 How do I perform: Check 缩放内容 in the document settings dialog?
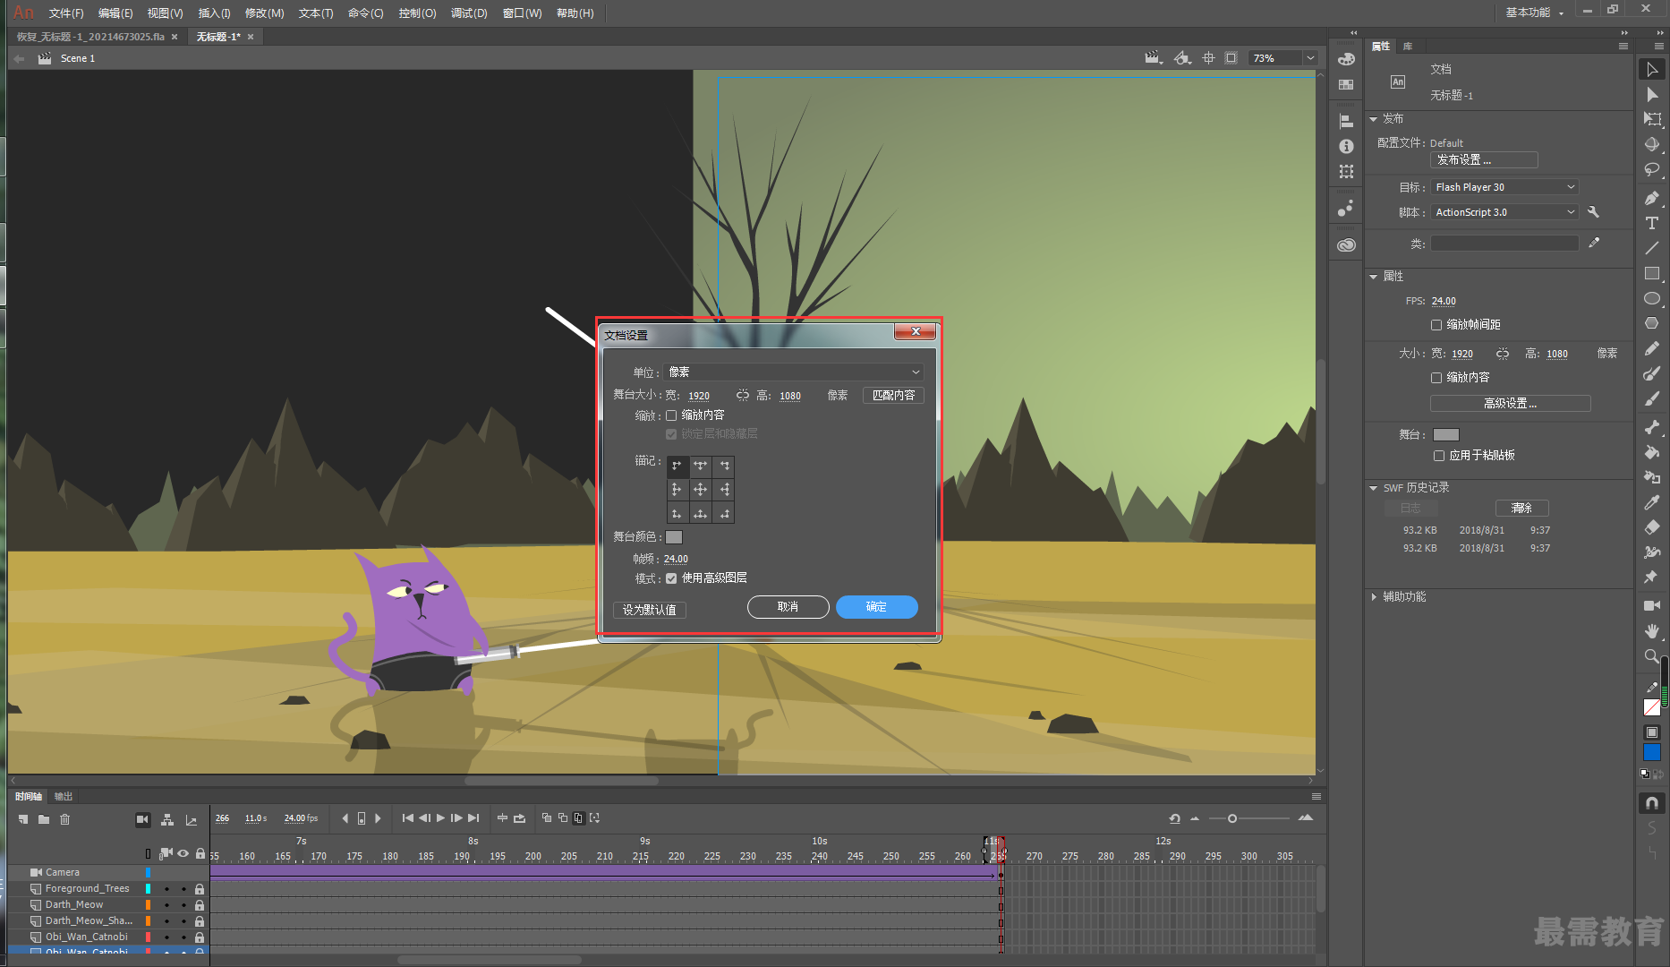(x=671, y=415)
